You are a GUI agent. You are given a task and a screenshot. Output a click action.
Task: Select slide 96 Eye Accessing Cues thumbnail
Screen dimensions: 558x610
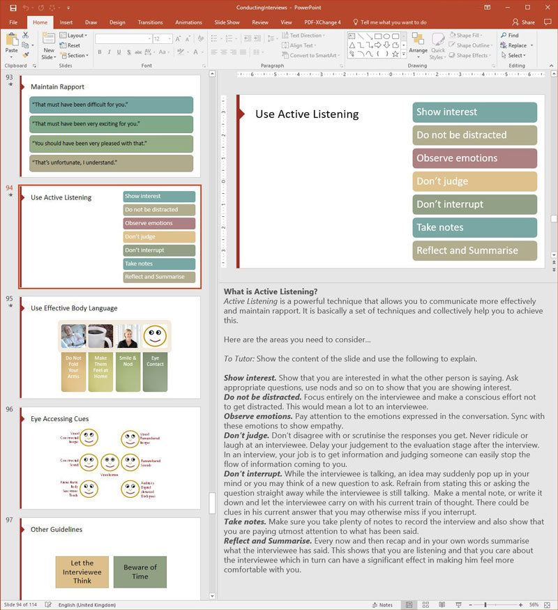tap(110, 458)
